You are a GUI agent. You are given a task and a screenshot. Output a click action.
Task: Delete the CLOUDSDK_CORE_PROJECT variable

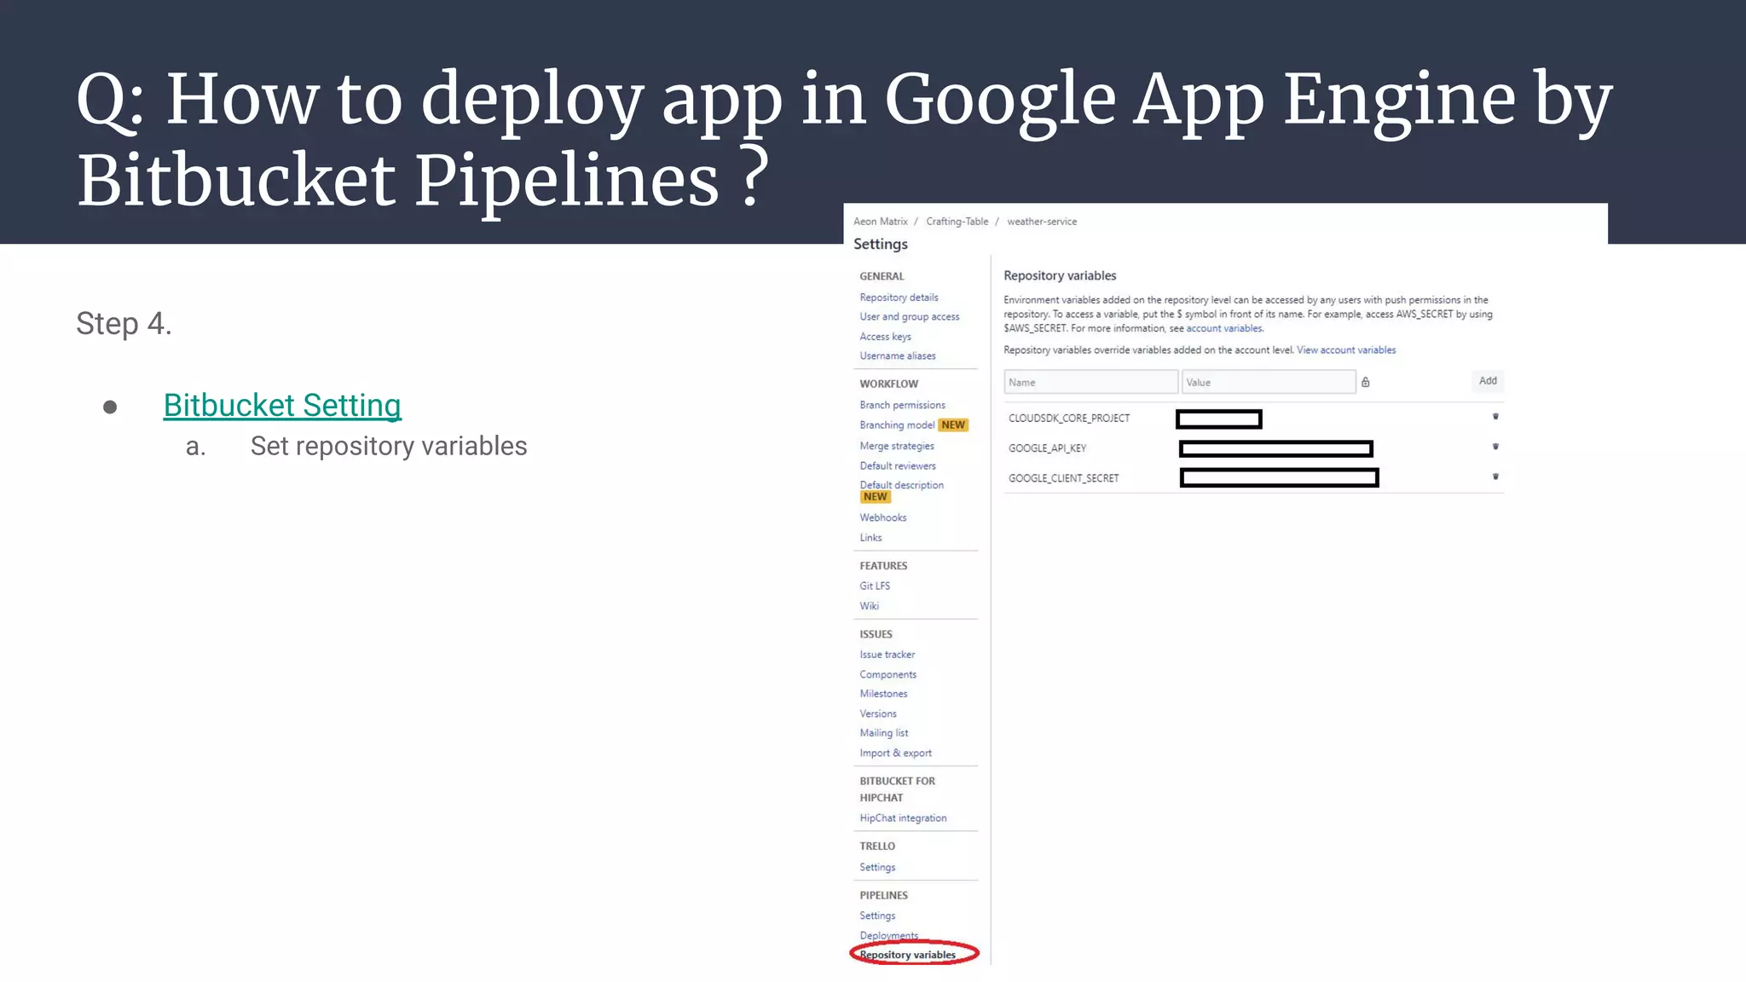1495,417
